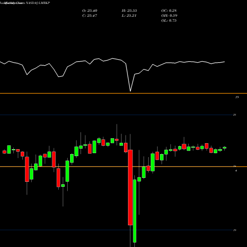The height and width of the screenshot is (247, 247).
Task: Click the lowest axis label 19
Action: (235, 230)
